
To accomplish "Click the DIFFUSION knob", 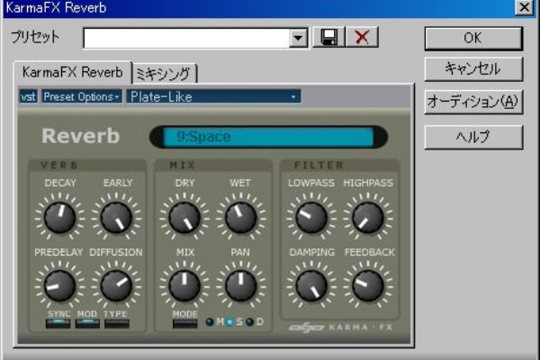I will pos(116,285).
